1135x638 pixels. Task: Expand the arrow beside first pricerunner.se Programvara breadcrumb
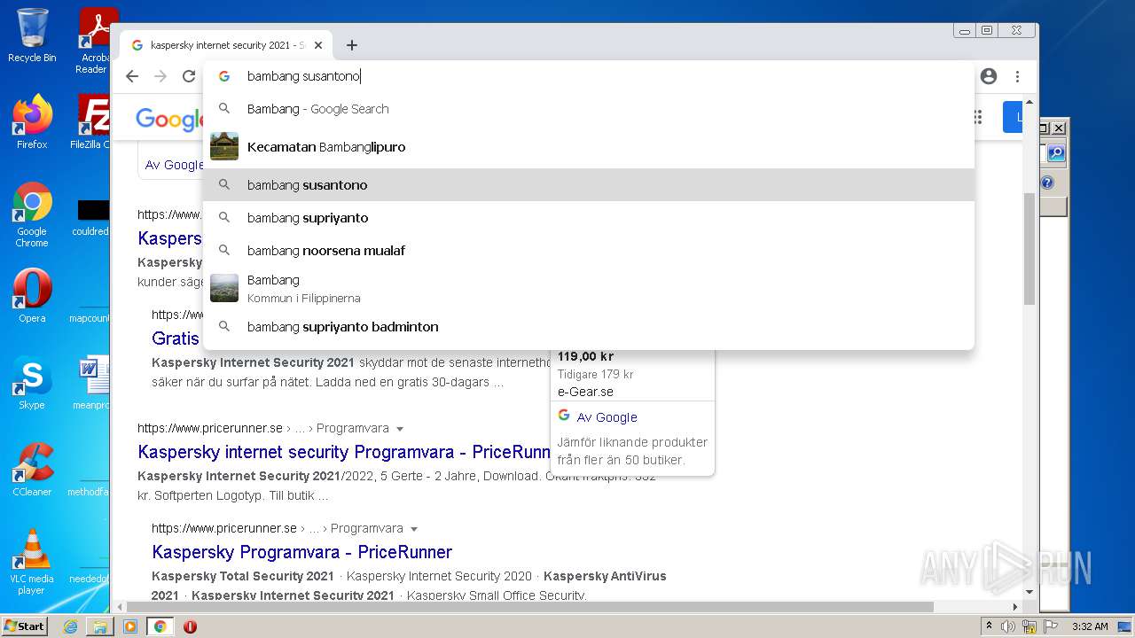(x=400, y=429)
